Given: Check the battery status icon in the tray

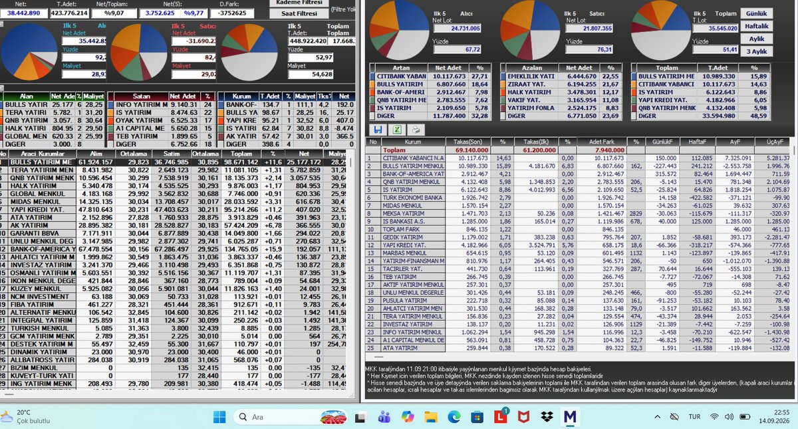Looking at the screenshot, I should pos(745,417).
